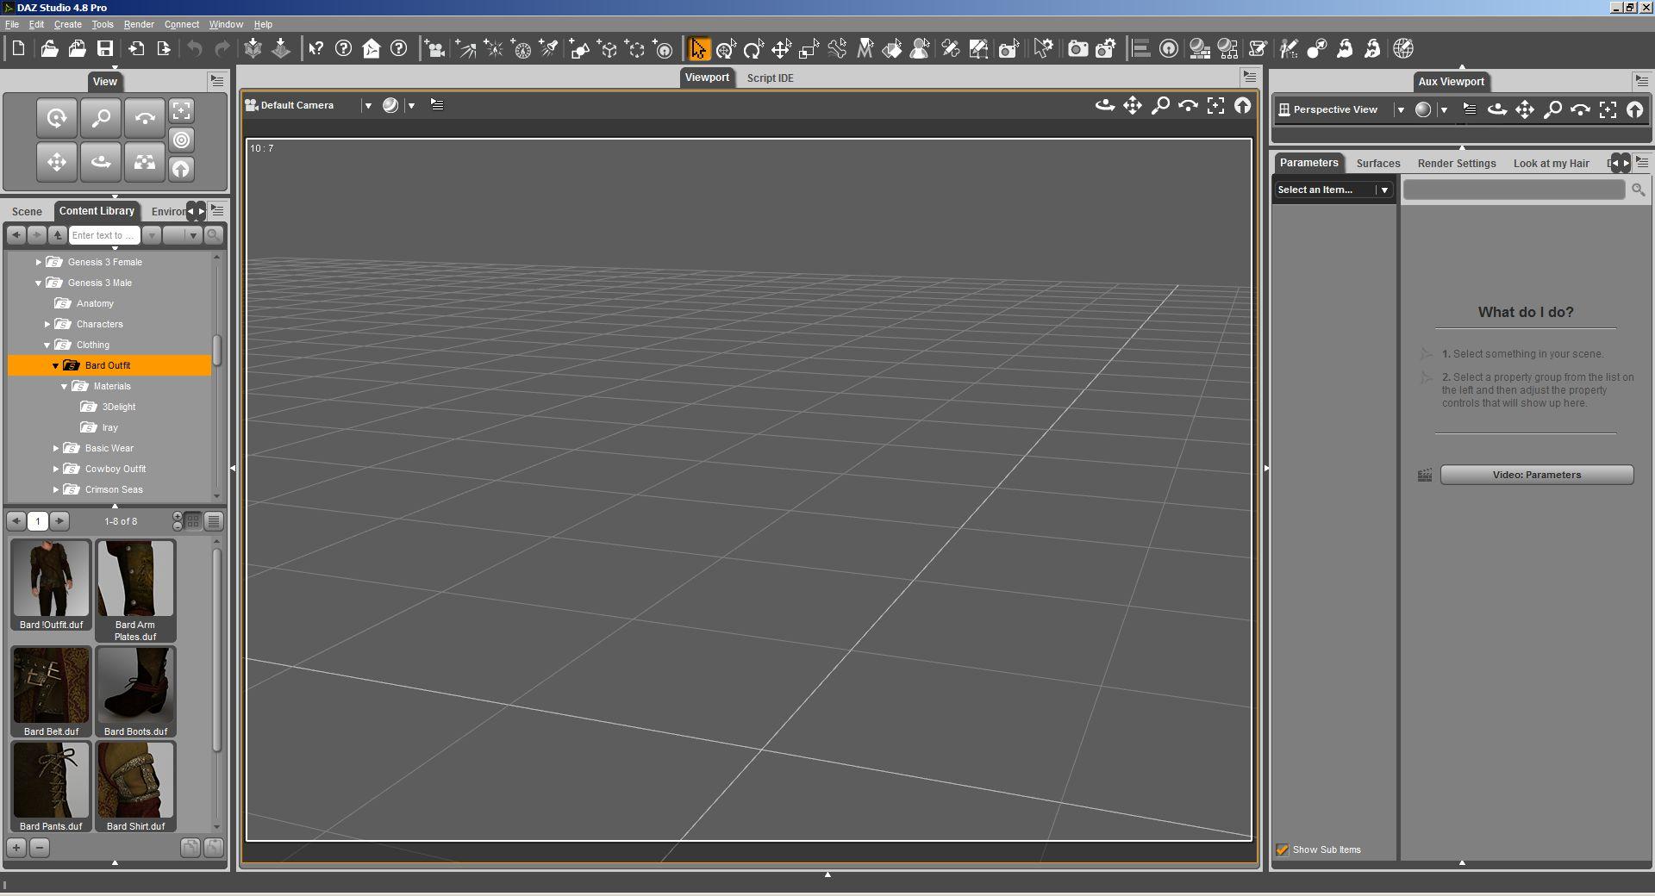Click the Save floppy disk icon
The width and height of the screenshot is (1655, 896).
[x=105, y=49]
